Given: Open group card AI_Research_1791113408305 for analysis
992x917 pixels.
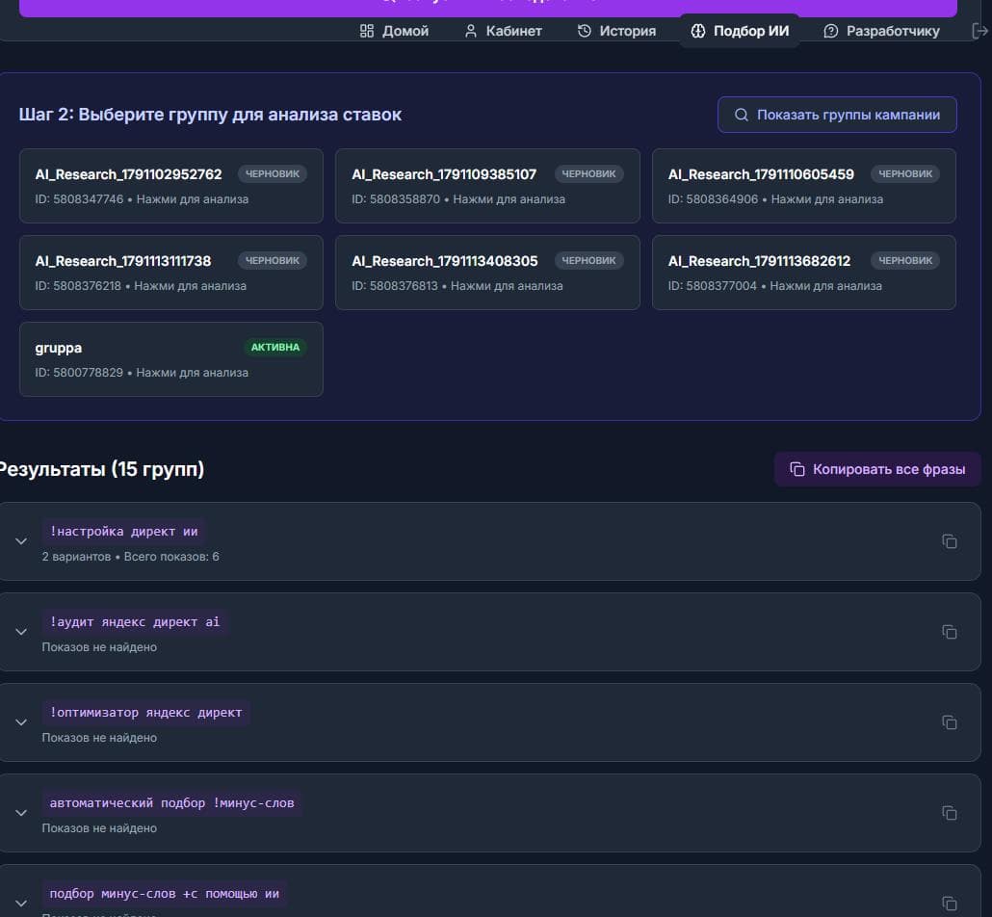Looking at the screenshot, I should click(487, 273).
